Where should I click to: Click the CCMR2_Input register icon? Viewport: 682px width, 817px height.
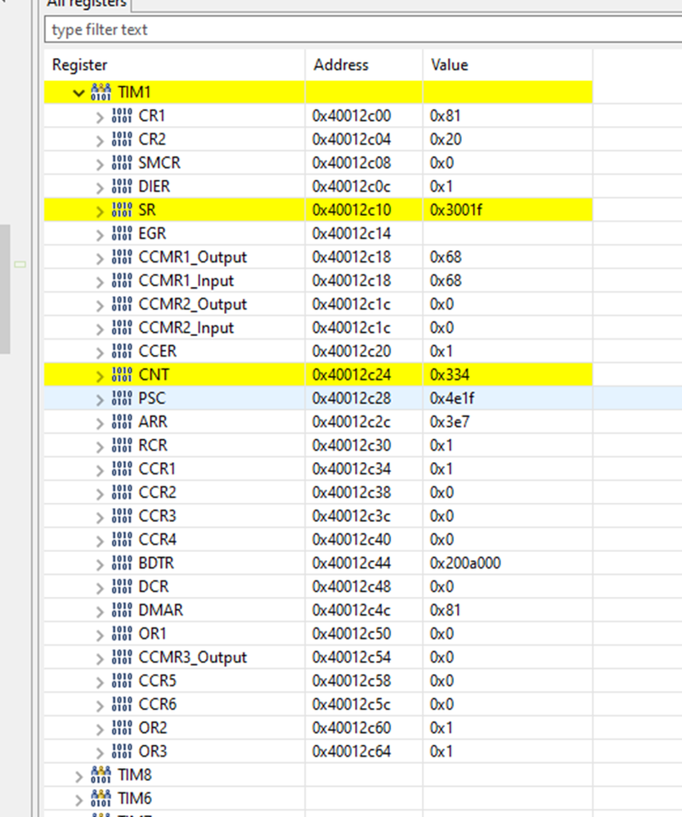[121, 327]
